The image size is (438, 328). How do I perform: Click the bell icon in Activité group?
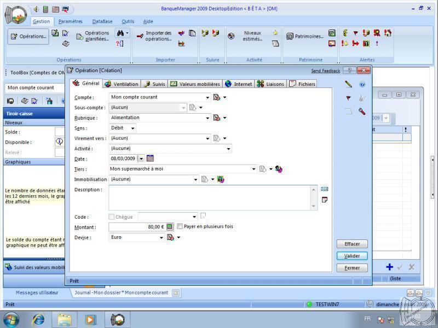pyautogui.click(x=275, y=33)
